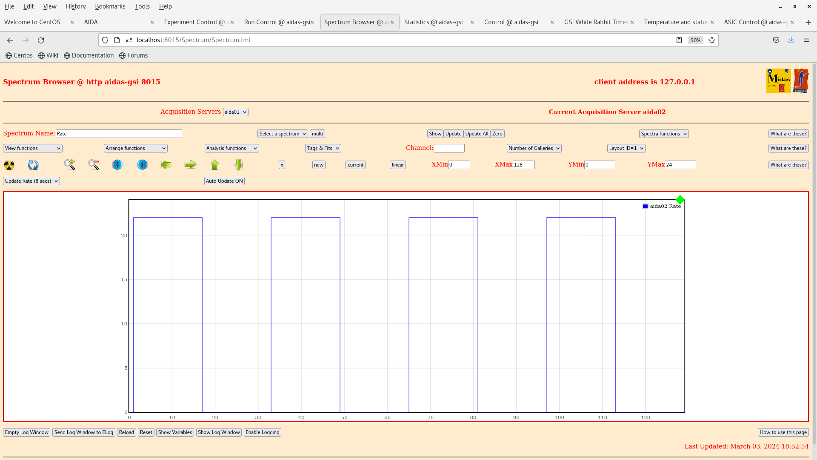Click the Spectrum Name input field
817x460 pixels.
[x=119, y=134]
